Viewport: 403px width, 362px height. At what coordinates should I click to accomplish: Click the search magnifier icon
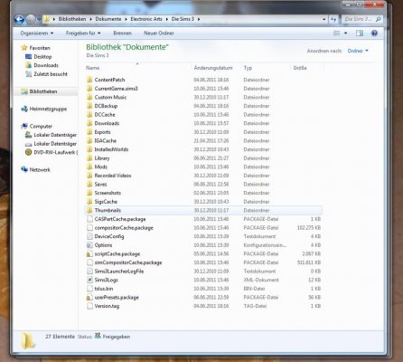tap(379, 19)
